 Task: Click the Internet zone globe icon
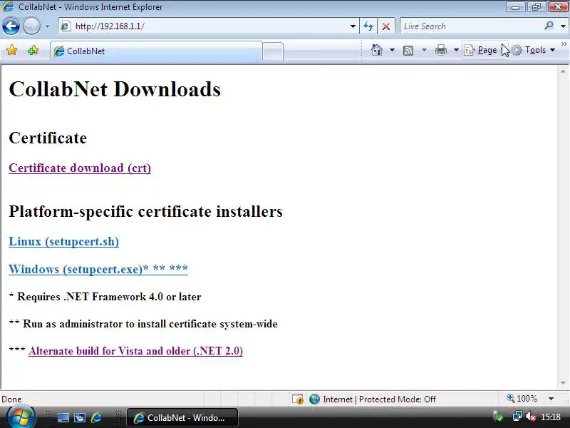click(x=314, y=399)
